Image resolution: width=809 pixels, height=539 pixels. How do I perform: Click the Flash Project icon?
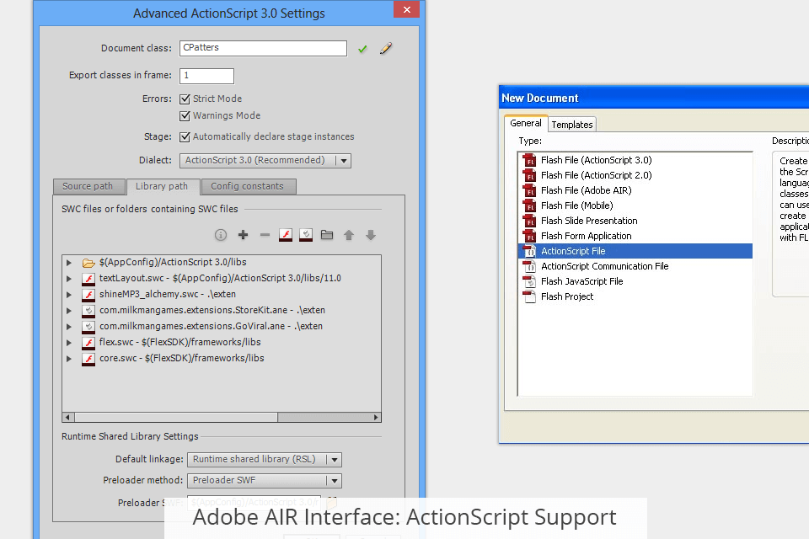pos(529,296)
